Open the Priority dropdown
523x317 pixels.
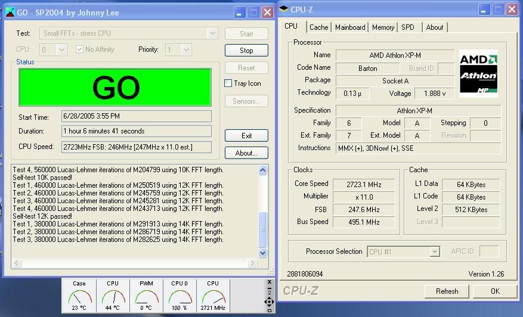coord(187,50)
